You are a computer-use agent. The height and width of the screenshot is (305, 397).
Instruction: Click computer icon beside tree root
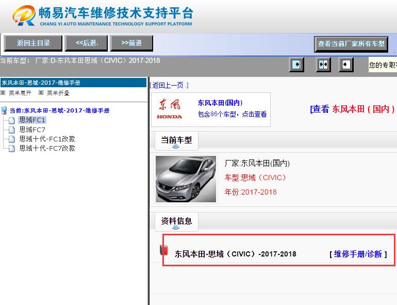point(4,110)
